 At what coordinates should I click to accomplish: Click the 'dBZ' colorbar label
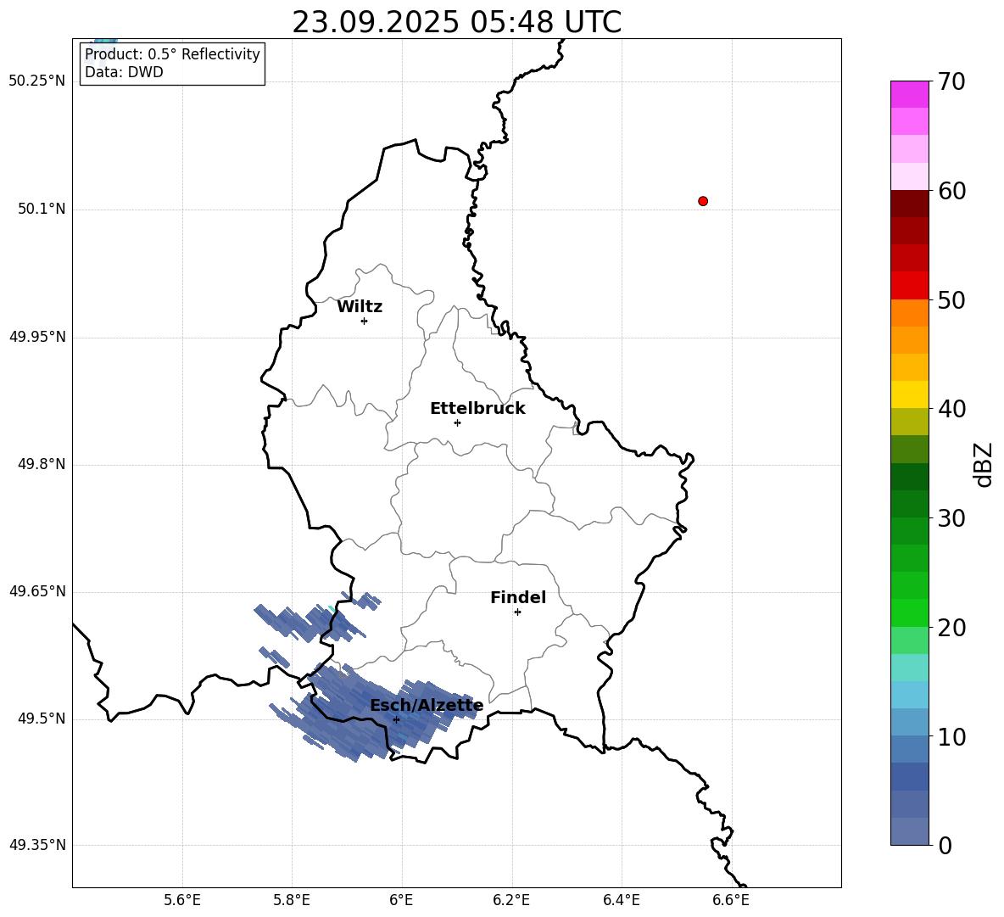(x=983, y=464)
